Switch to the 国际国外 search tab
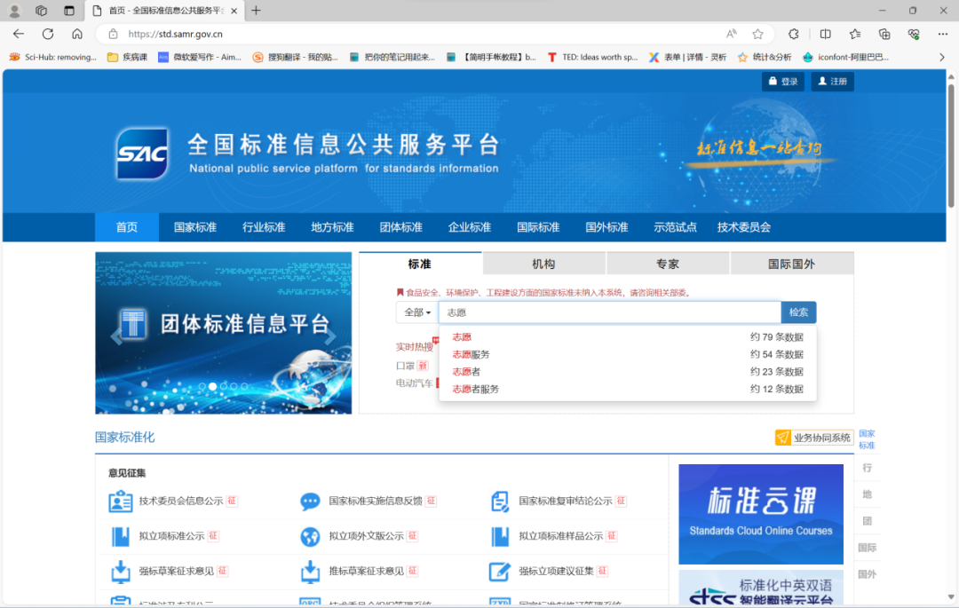Image resolution: width=959 pixels, height=608 pixels. pos(791,264)
